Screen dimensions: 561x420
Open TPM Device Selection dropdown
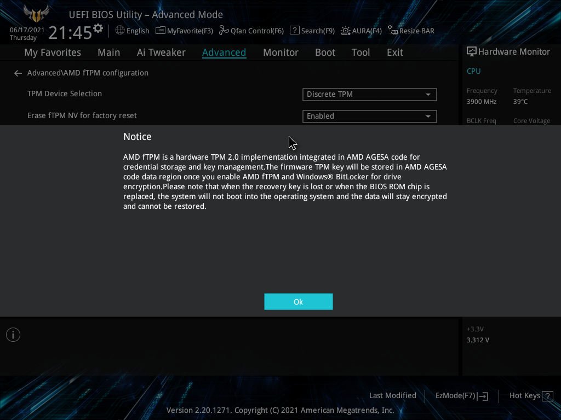370,94
